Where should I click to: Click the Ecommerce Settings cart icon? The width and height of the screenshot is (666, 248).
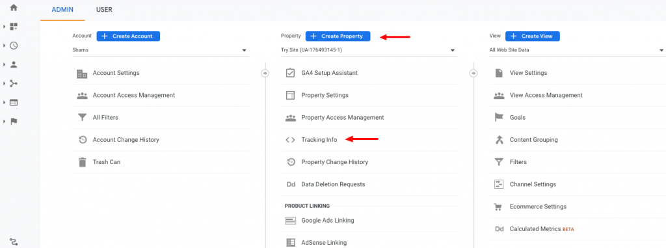[498, 207]
